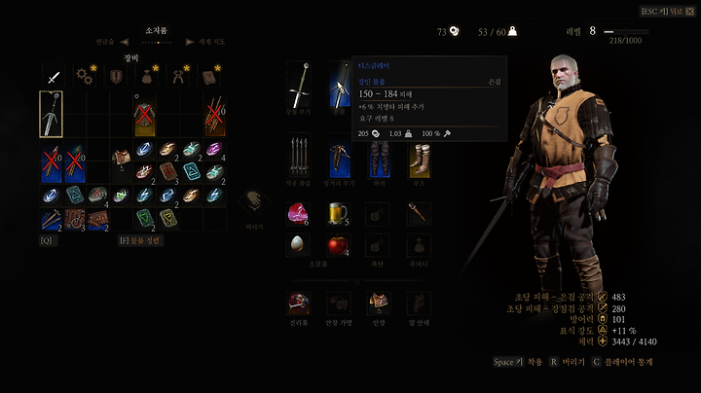Click the steel sword equipment slot
The width and height of the screenshot is (701, 393).
pos(298,85)
